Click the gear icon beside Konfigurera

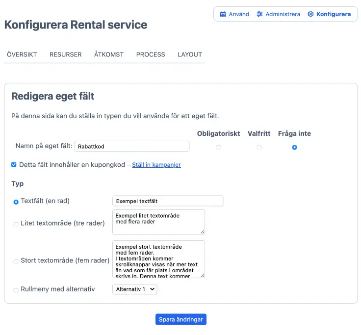(x=310, y=14)
